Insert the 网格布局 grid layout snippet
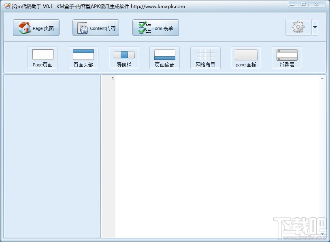Screen dimensions: 330x242 point(205,58)
